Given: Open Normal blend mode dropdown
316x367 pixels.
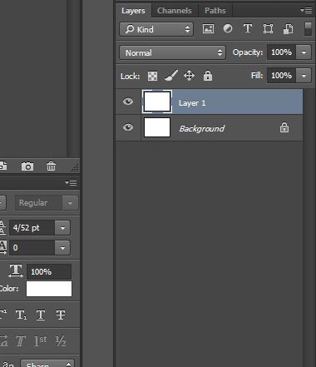Looking at the screenshot, I should [173, 52].
